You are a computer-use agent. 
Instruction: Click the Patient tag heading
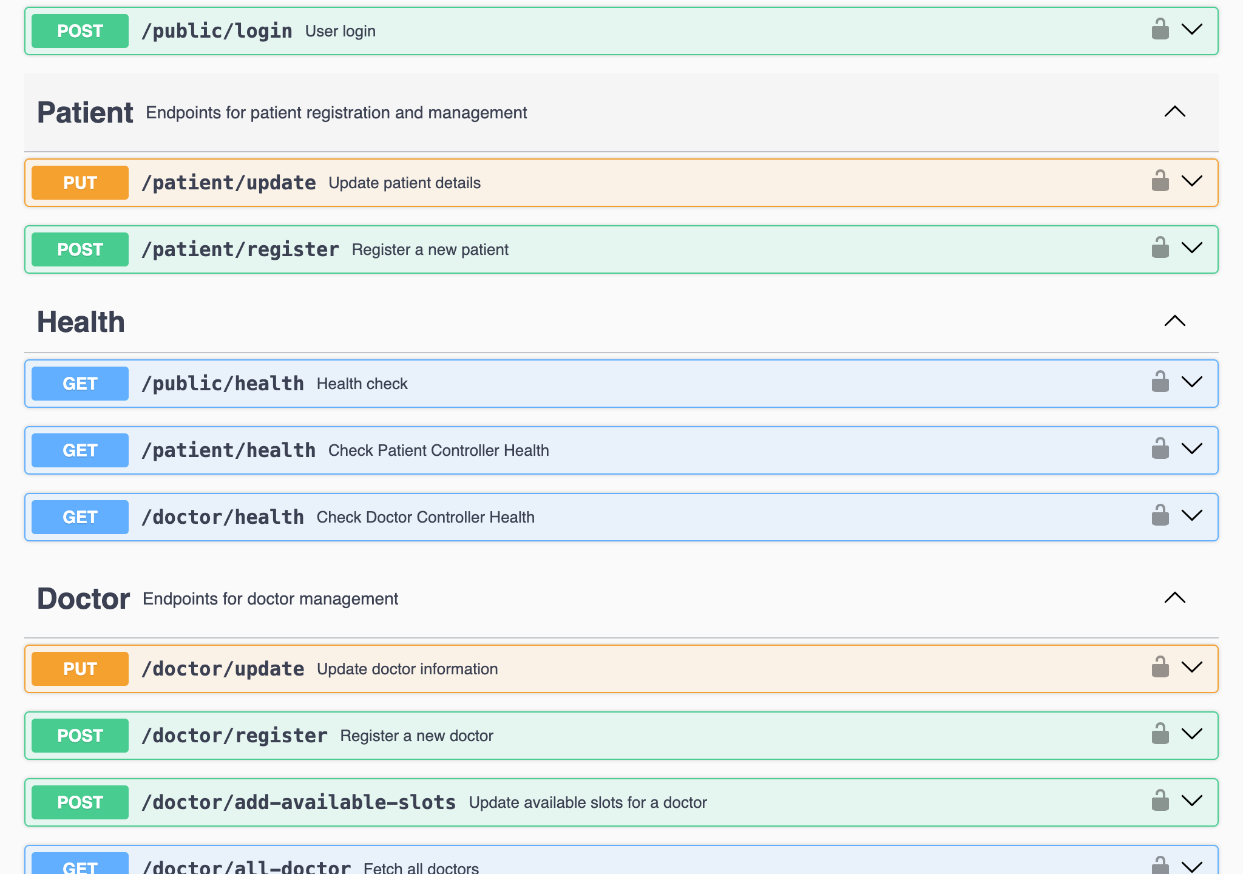(x=85, y=113)
